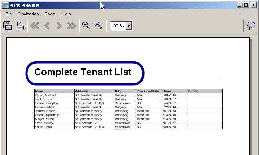This screenshot has height=155, width=259.
Task: Expand the 100 % zoom dropdown arrow
Action: coord(129,26)
